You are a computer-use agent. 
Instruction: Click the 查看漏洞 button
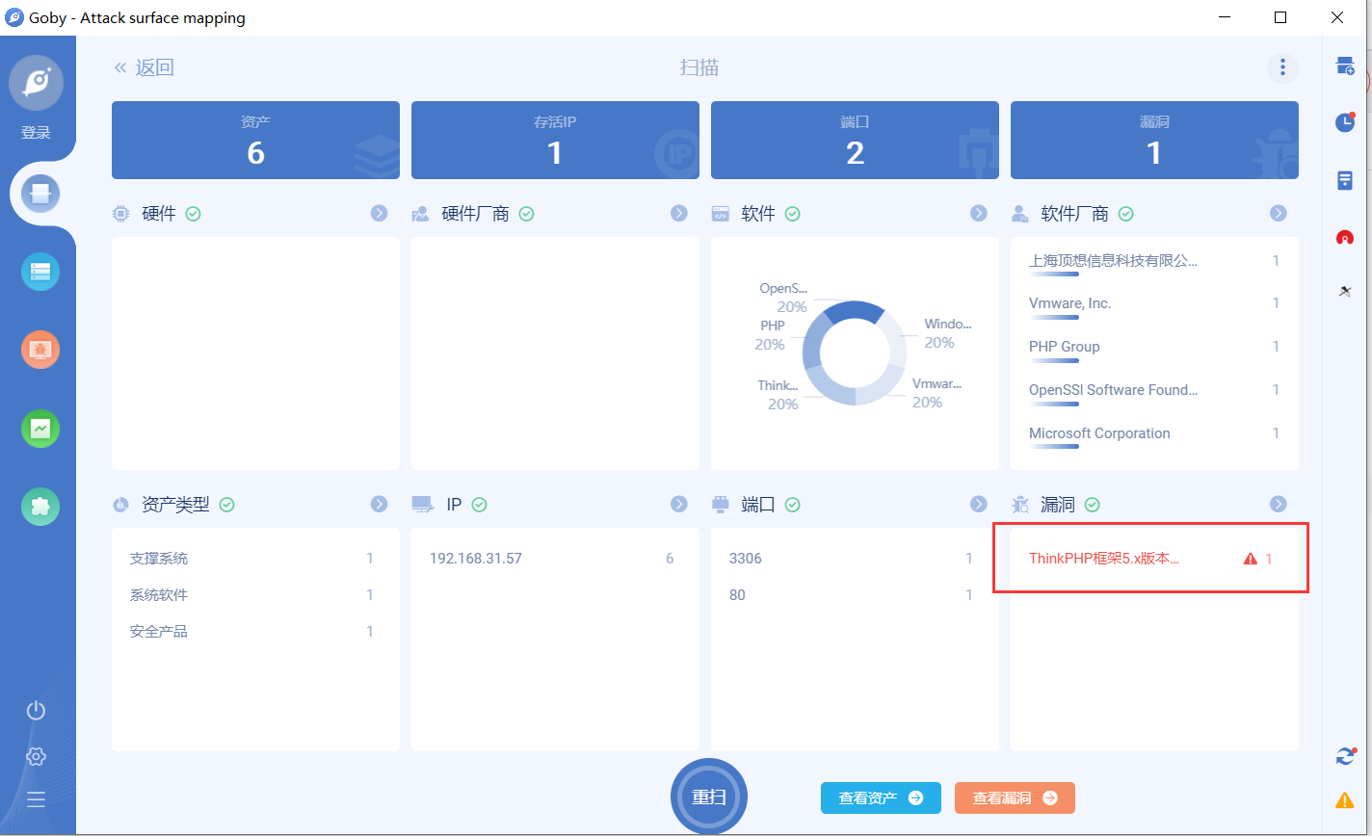[x=1015, y=797]
